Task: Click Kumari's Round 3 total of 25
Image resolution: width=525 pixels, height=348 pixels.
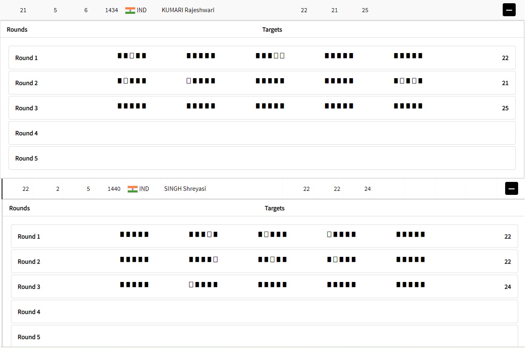Action: 505,108
